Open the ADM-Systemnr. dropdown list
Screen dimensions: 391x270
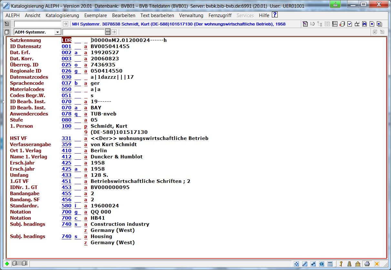57,32
